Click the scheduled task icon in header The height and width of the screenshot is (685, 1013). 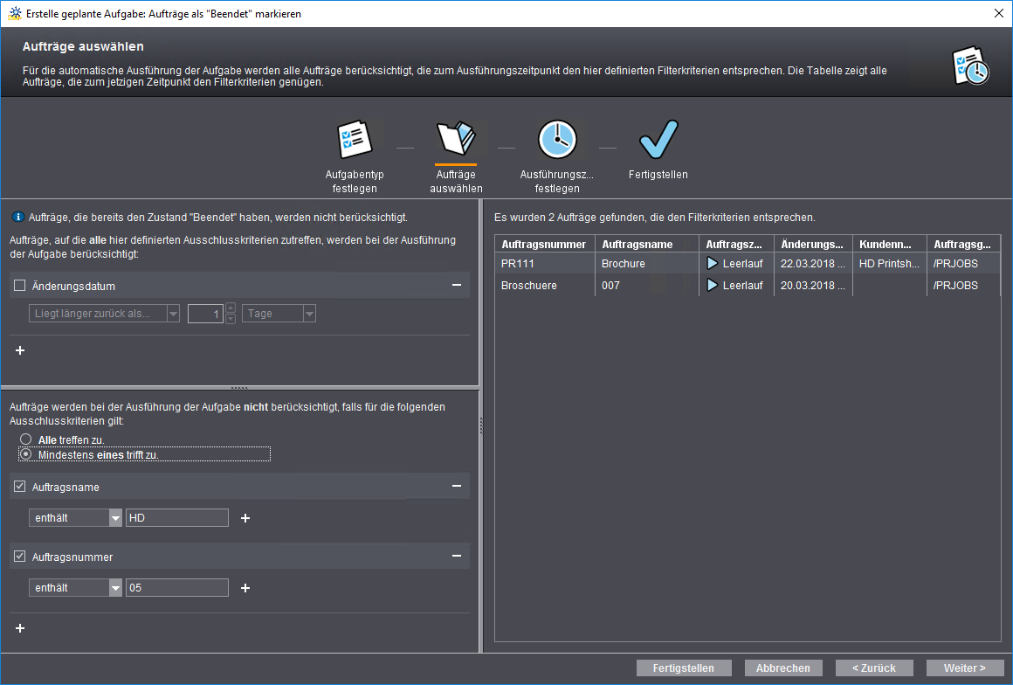point(971,66)
